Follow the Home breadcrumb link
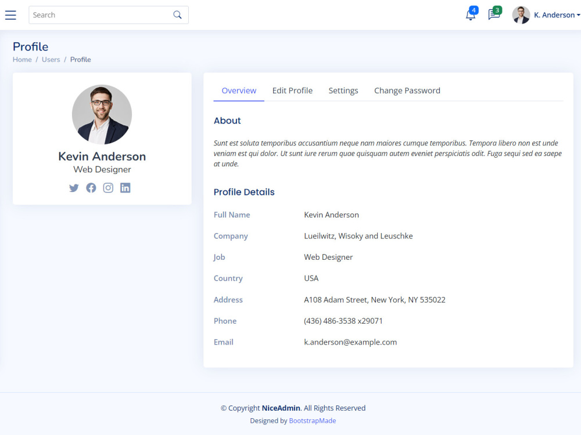 (22, 60)
